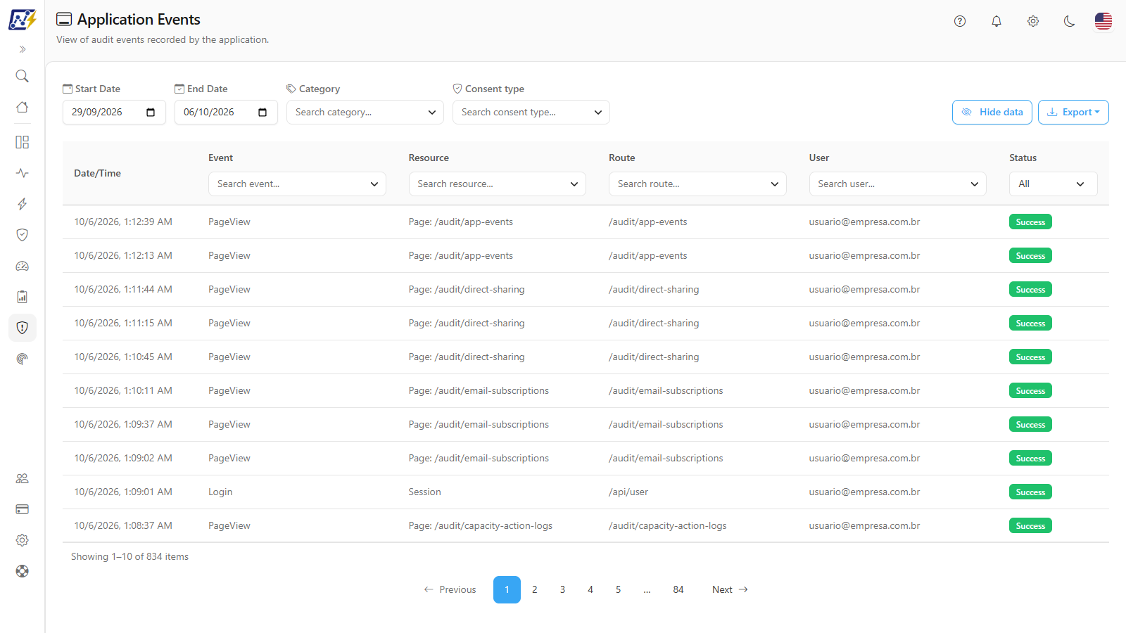Open the Search resource filter dropdown
This screenshot has width=1126, height=633.
pyautogui.click(x=498, y=184)
